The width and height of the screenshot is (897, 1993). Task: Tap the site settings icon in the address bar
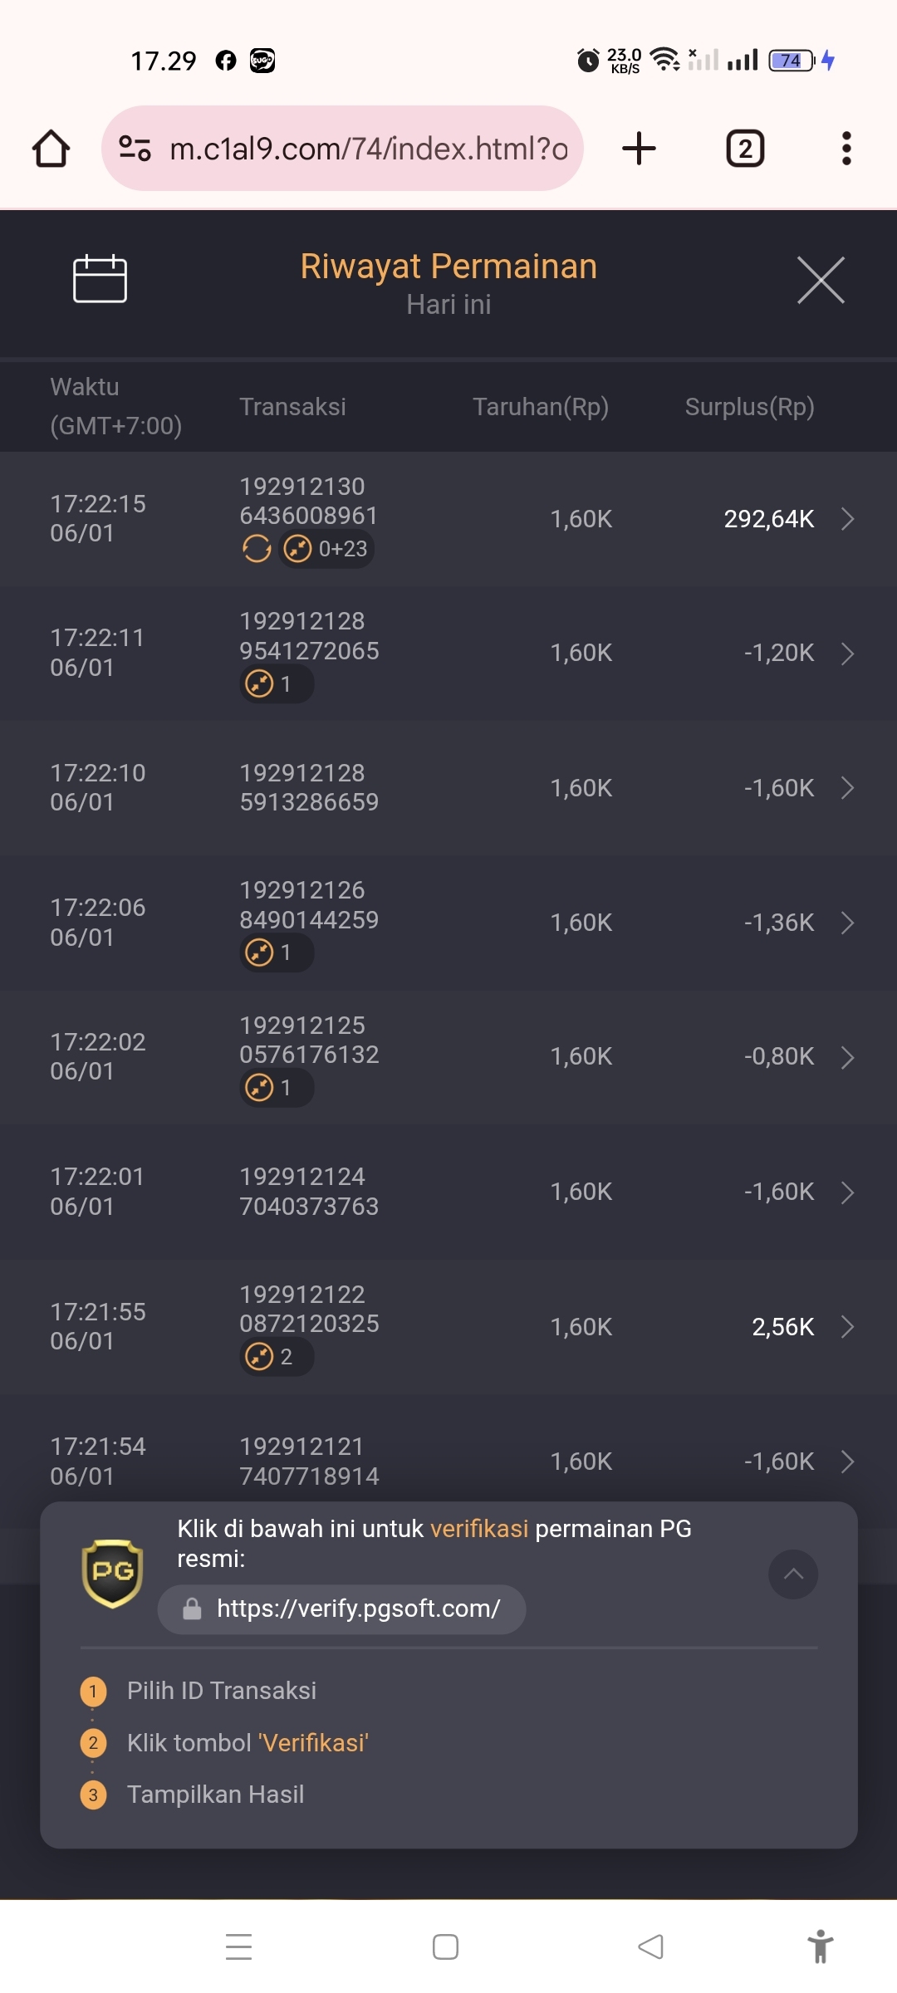coord(135,149)
